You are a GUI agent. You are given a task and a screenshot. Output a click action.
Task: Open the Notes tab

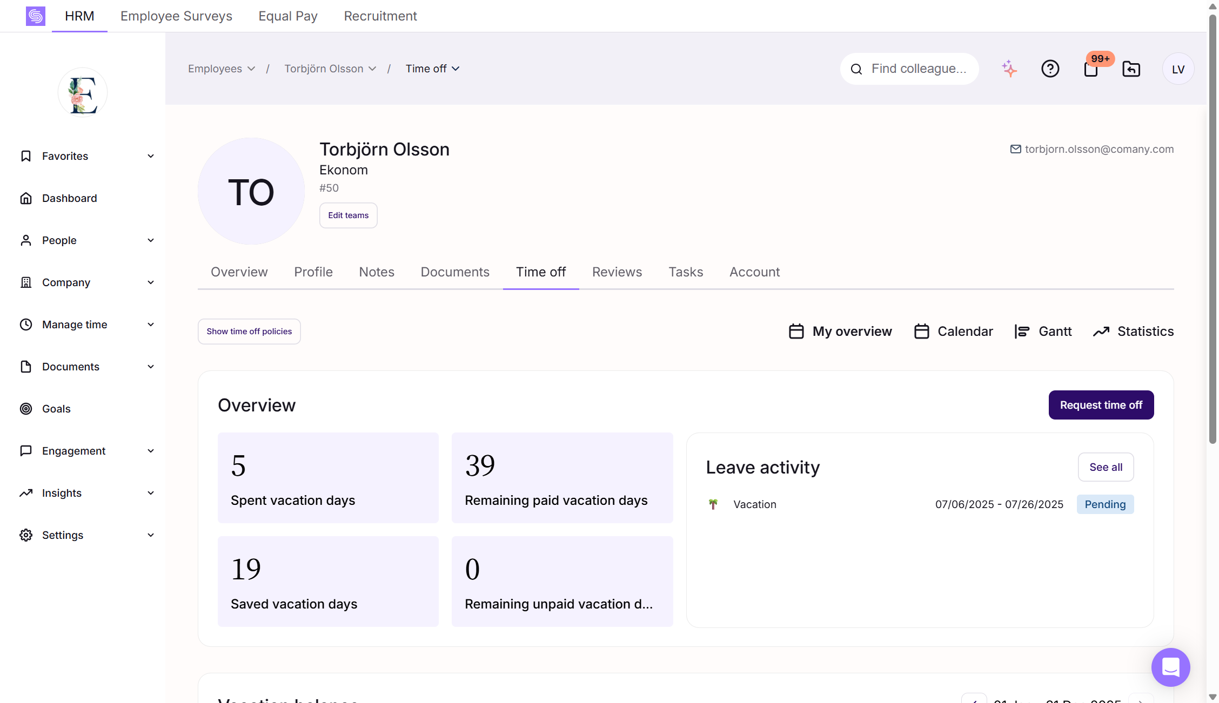(x=377, y=272)
